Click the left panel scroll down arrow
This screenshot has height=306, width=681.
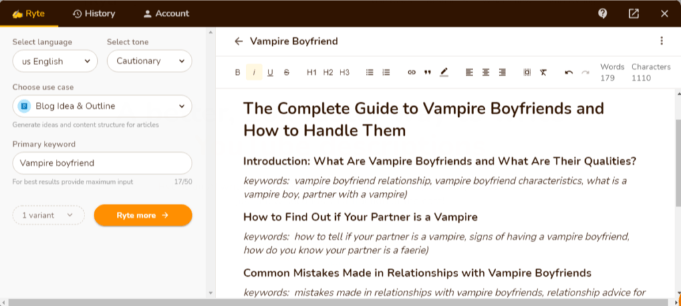pyautogui.click(x=211, y=293)
